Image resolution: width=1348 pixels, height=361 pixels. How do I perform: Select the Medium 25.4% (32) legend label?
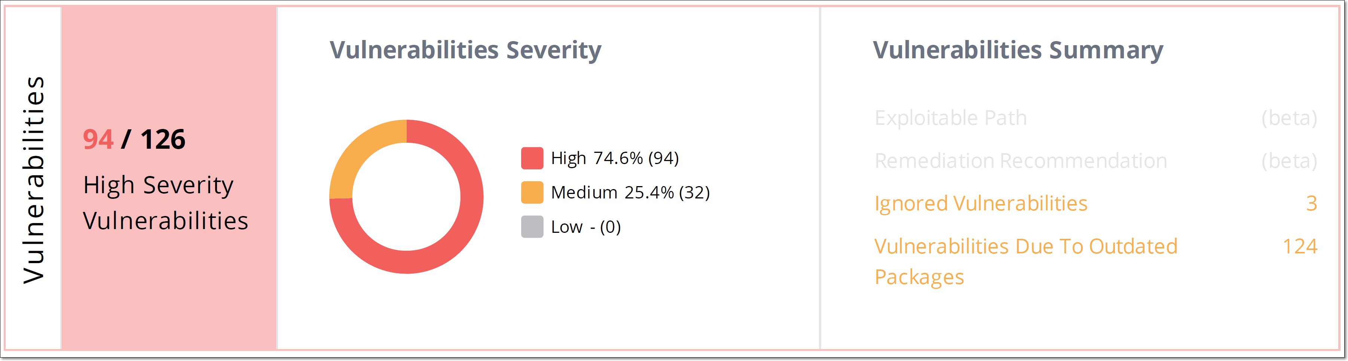coord(630,192)
